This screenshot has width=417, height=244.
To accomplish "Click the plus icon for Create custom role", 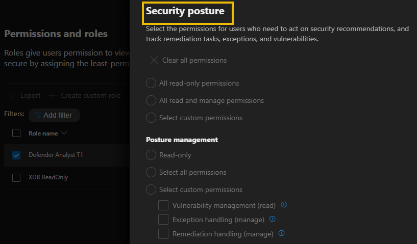I will [52, 95].
